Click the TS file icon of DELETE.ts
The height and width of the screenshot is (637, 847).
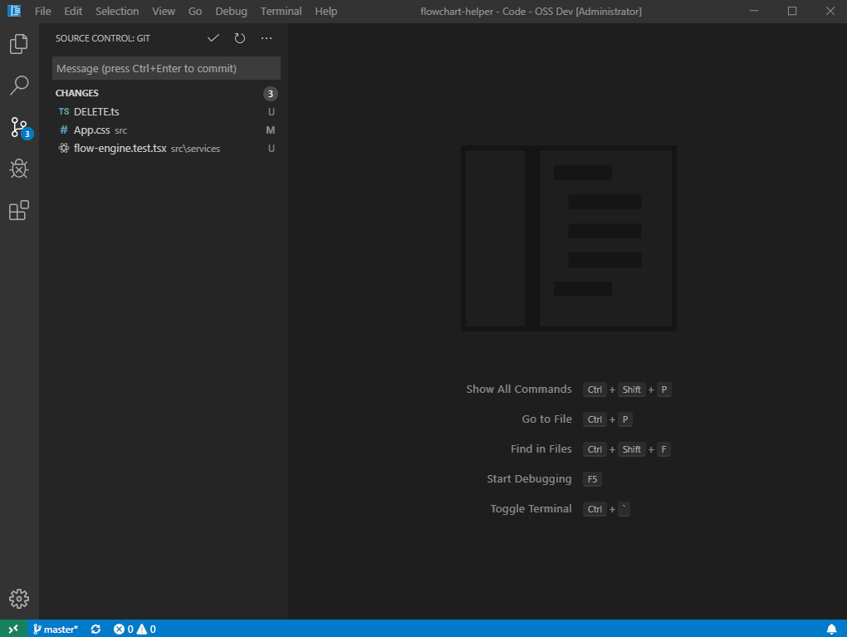(64, 112)
